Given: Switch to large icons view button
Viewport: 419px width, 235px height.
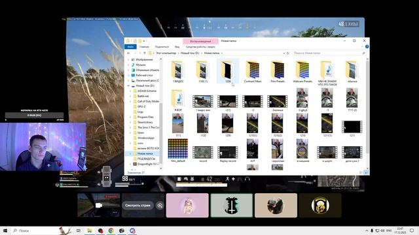Looking at the screenshot, I should [x=367, y=172].
